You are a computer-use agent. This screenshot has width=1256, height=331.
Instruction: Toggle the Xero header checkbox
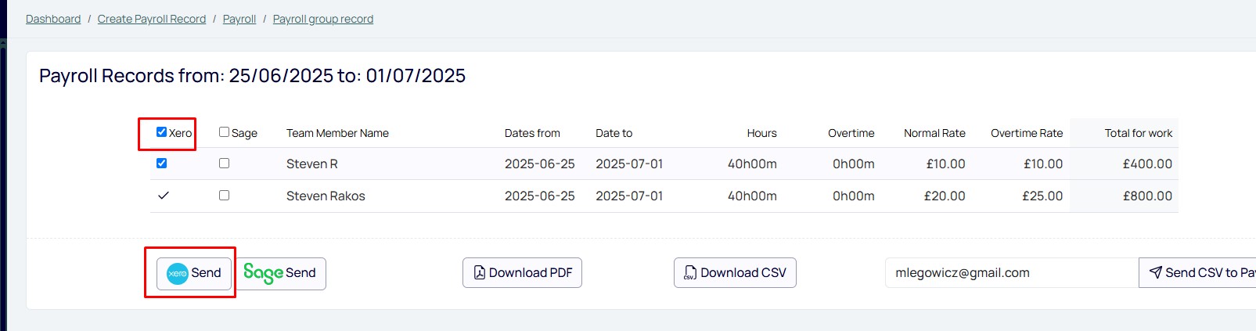click(x=161, y=132)
